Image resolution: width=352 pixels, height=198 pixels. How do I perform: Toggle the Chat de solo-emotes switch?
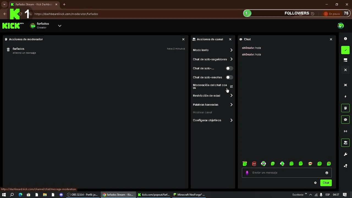click(x=229, y=77)
